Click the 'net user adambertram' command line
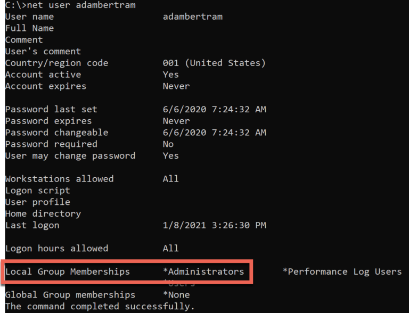Screen dimensions: 409x313 70,5
